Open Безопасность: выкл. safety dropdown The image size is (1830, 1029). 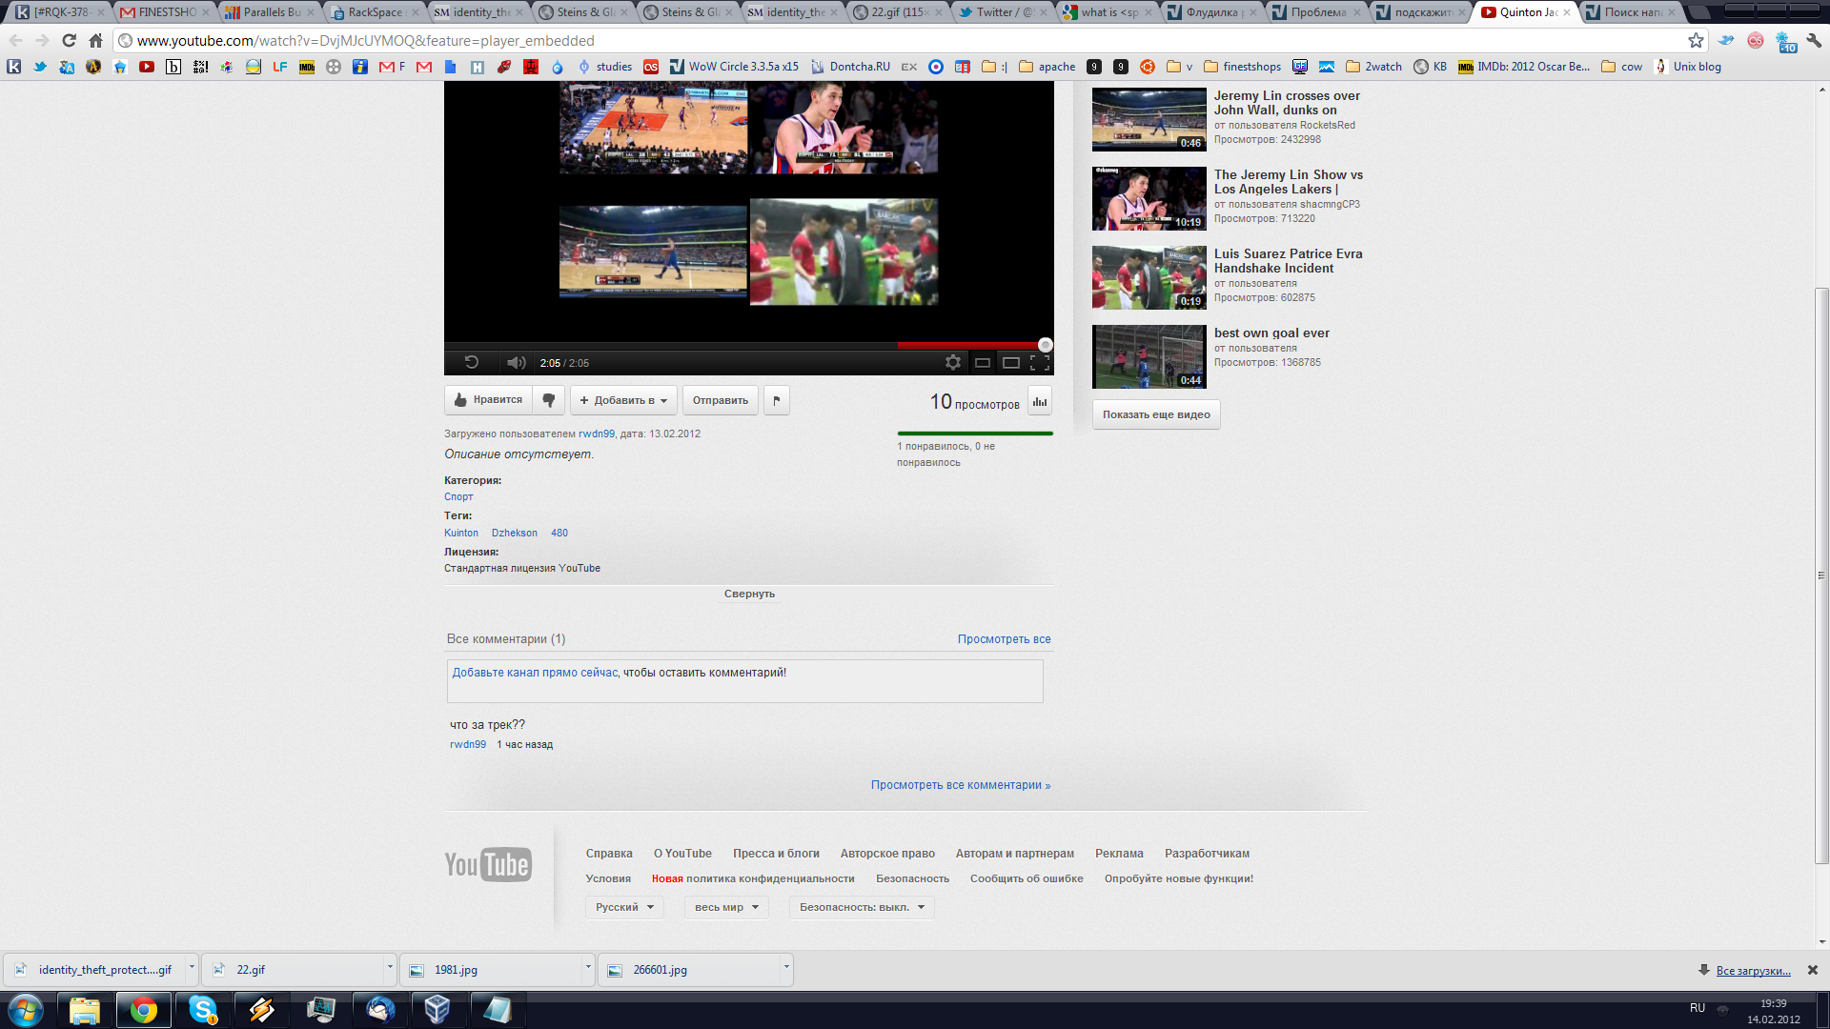click(862, 907)
